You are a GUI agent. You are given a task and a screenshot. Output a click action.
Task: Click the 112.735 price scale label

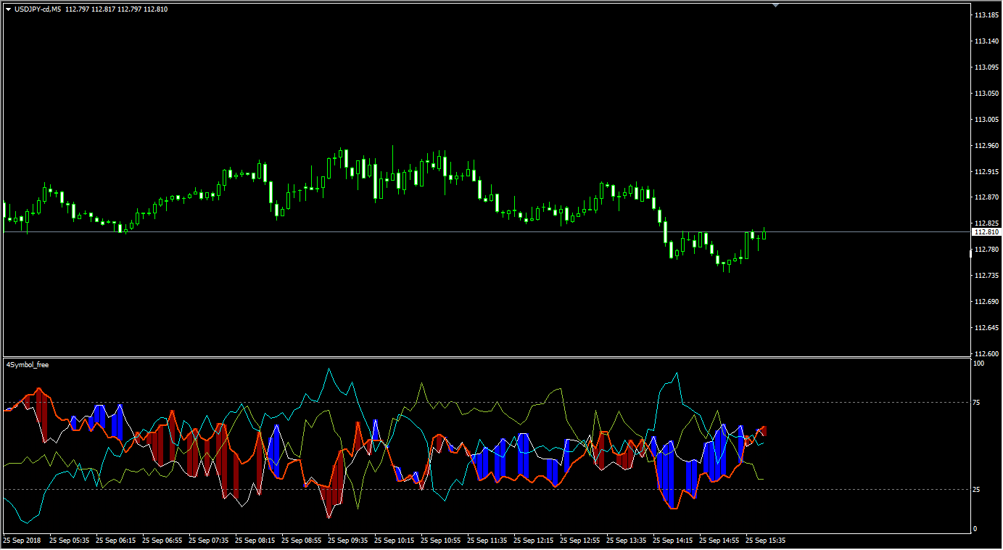(986, 276)
